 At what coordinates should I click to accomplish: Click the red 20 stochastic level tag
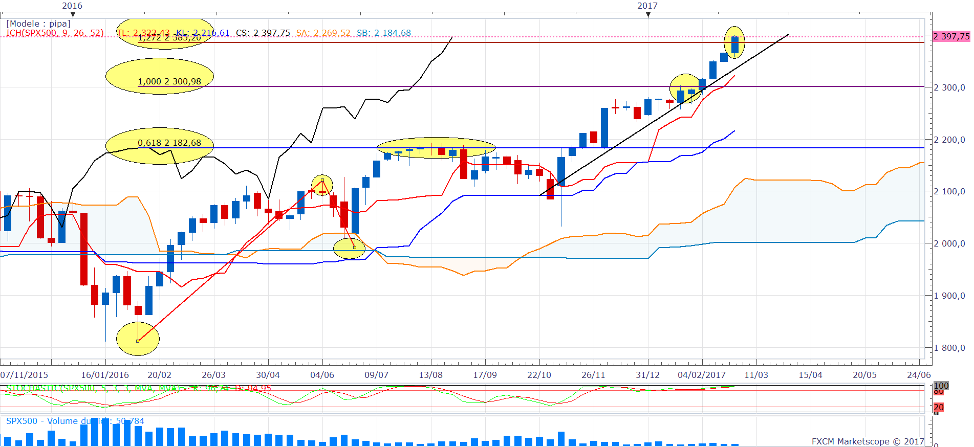coord(939,407)
